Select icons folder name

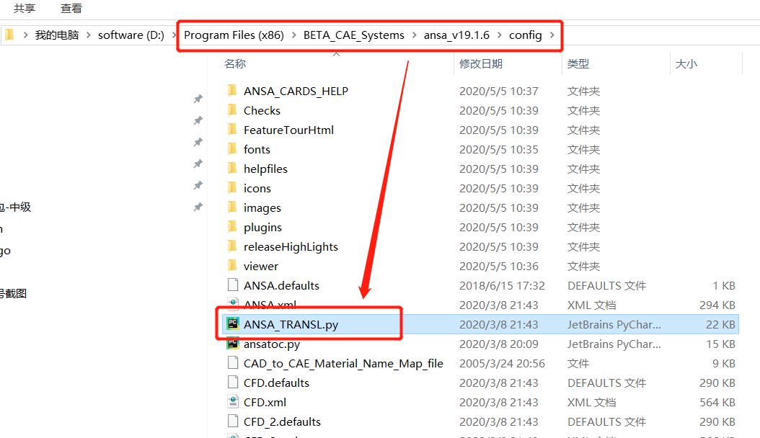pos(257,188)
